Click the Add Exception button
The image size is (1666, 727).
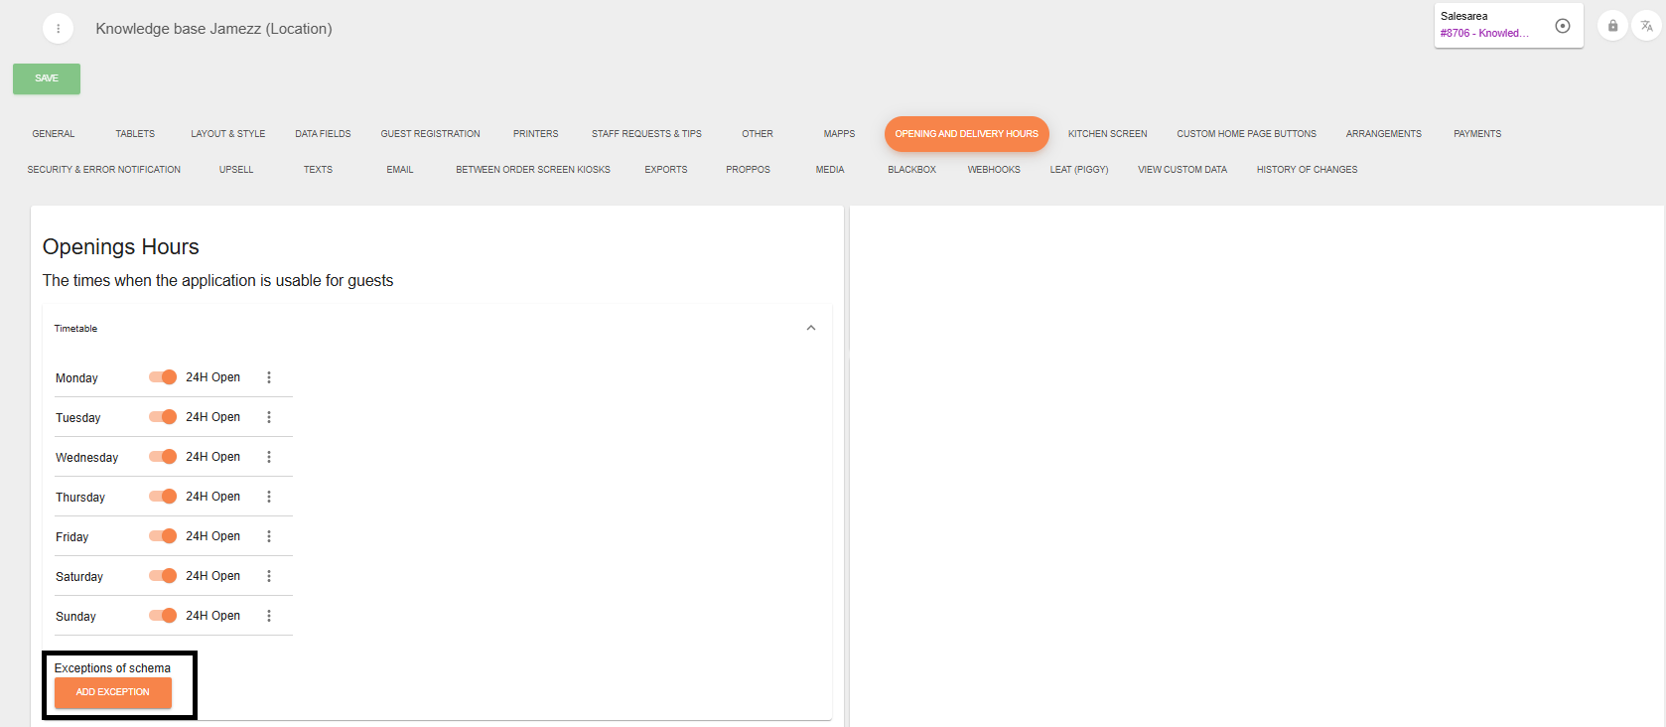[x=113, y=692]
